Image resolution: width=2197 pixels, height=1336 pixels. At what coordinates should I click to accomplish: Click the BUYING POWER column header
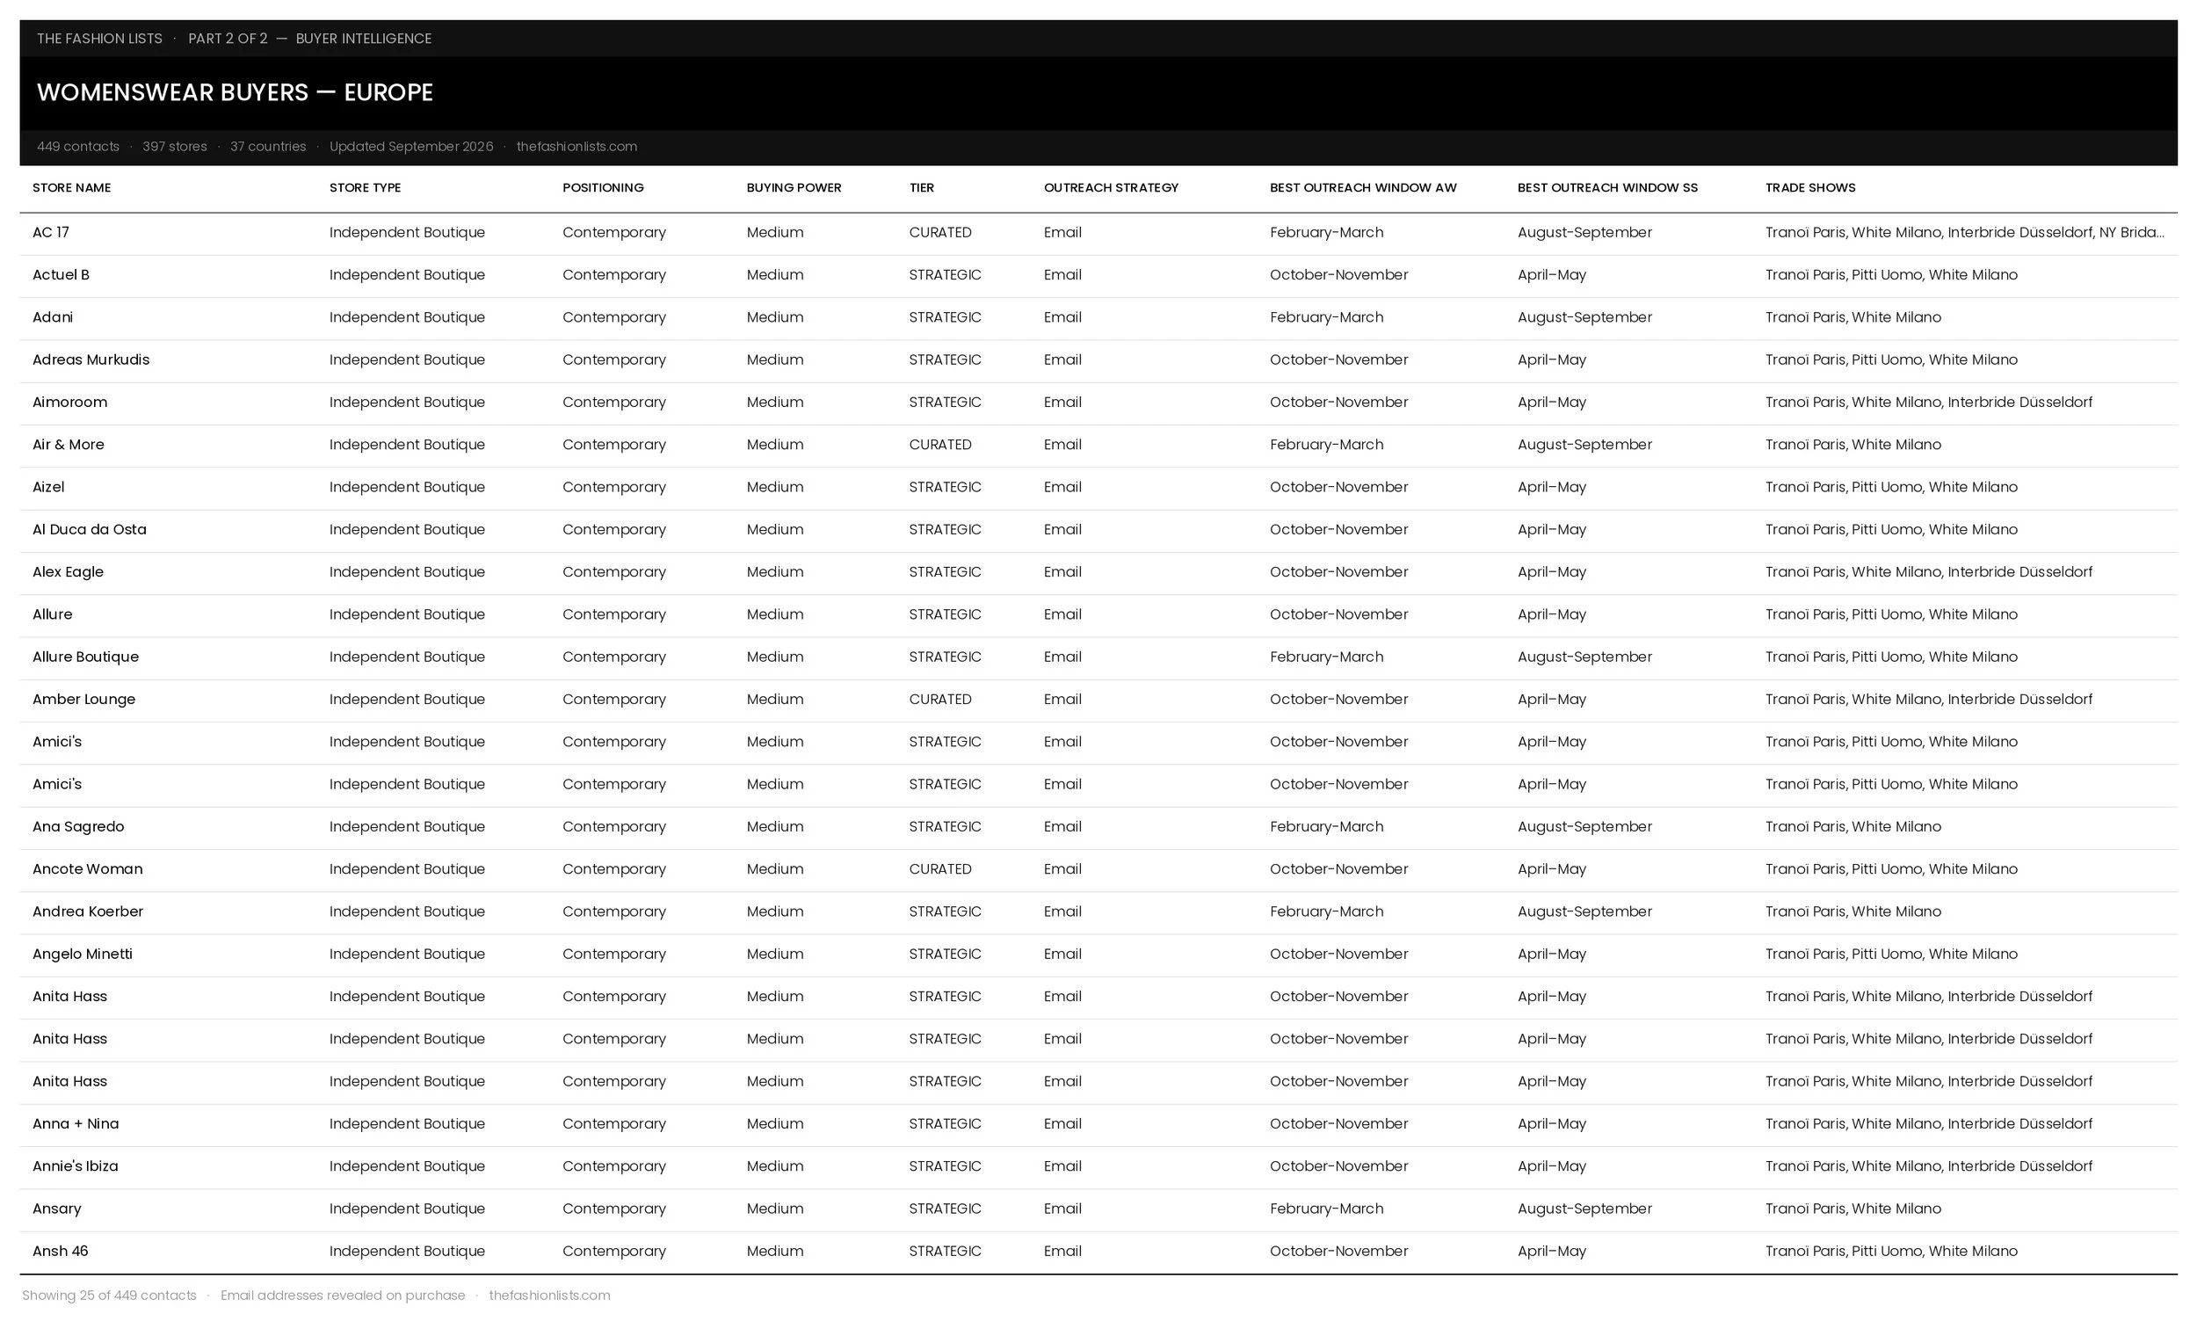[794, 187]
